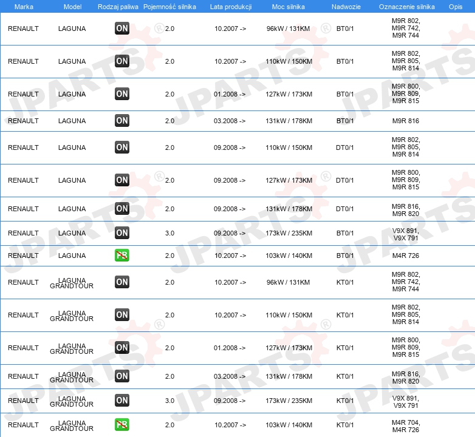Click the 03.2008 date in the BT0/1 row
The width and height of the screenshot is (475, 437).
click(x=230, y=121)
